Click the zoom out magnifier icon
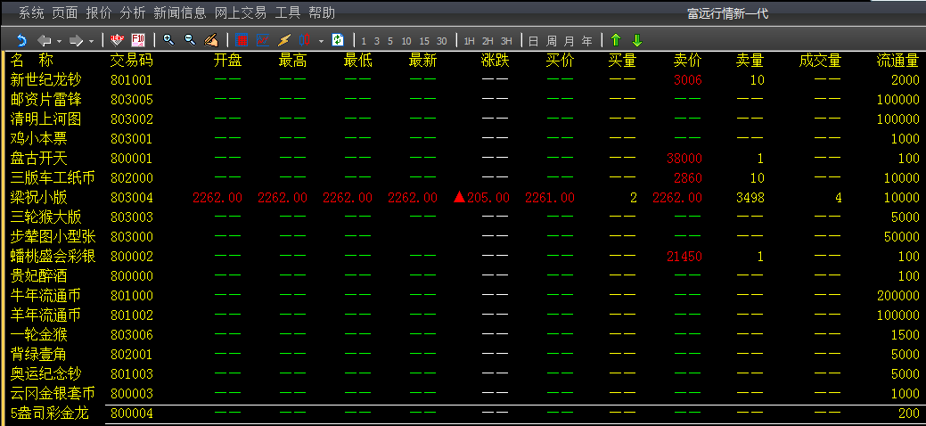Screen dimensions: 926x426 coord(190,40)
